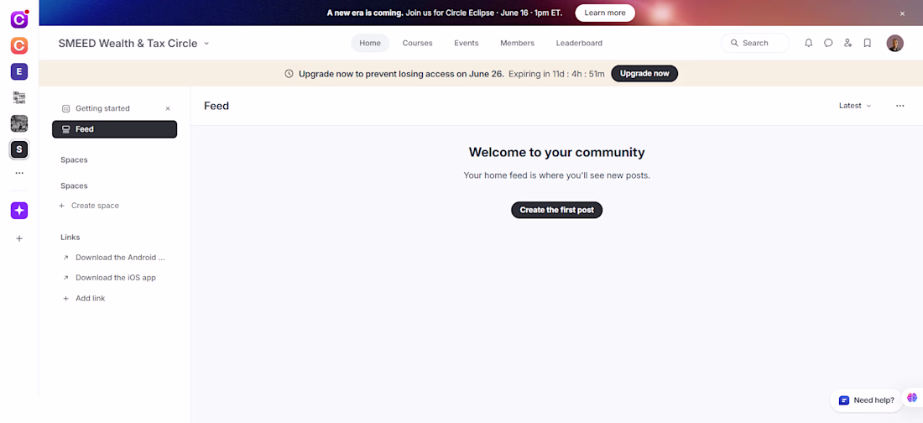Viewport: 923px width, 423px height.
Task: Go to the Home tab
Action: (370, 43)
